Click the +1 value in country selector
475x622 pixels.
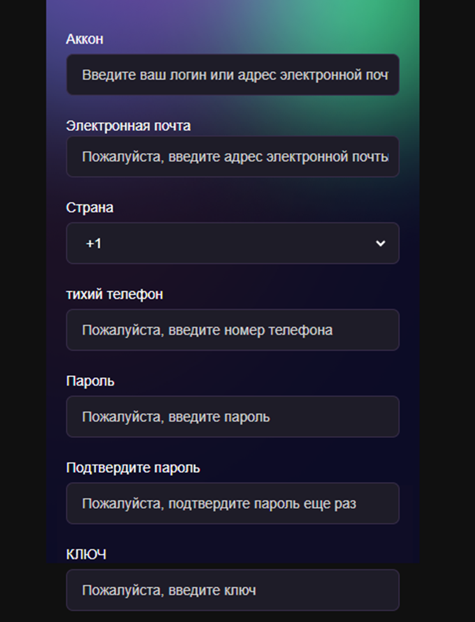coord(94,243)
